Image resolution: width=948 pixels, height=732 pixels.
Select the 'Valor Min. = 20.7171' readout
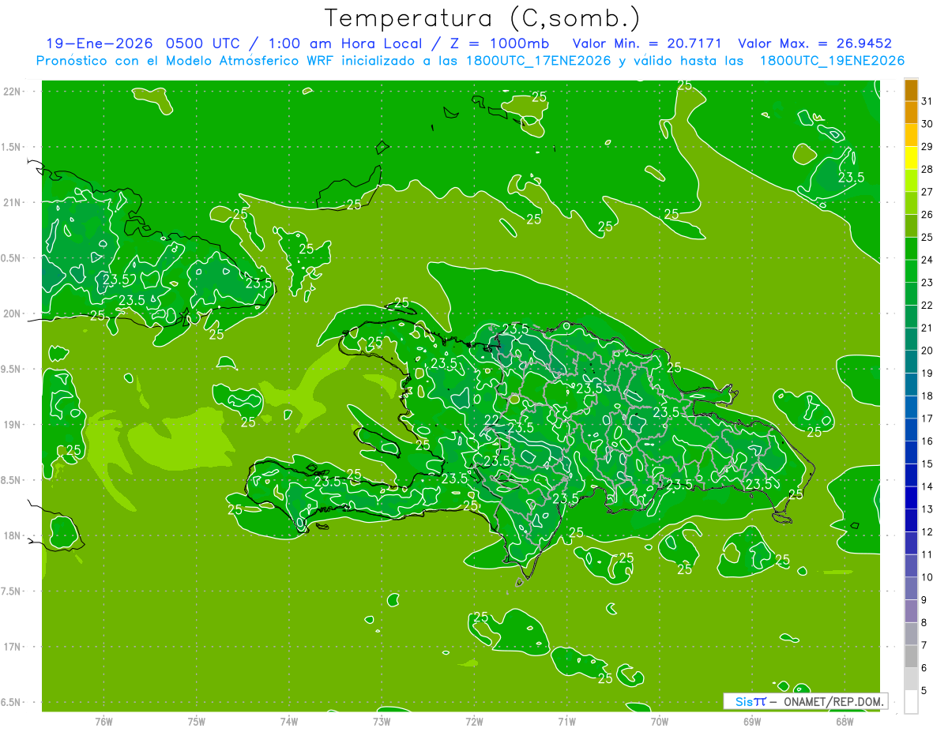click(647, 43)
